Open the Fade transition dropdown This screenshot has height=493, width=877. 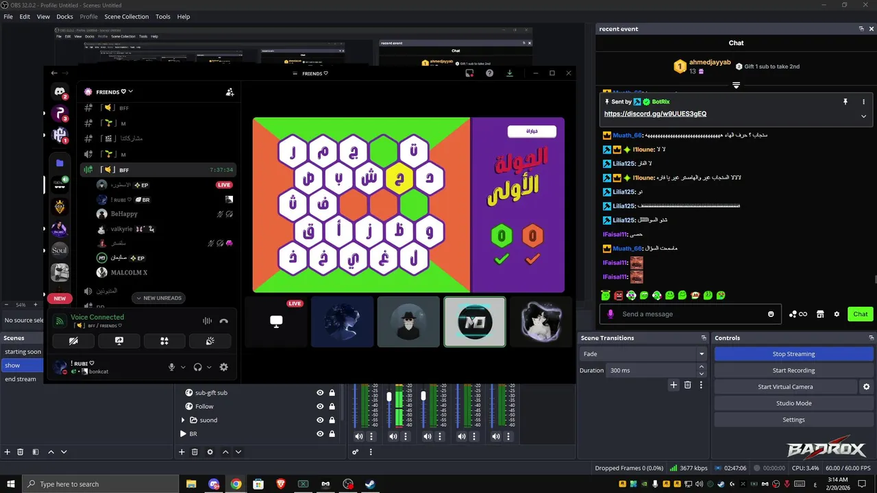pos(643,354)
